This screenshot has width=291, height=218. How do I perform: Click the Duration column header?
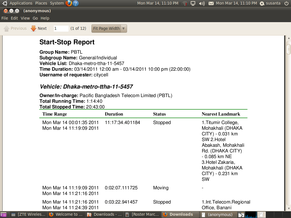click(x=114, y=114)
